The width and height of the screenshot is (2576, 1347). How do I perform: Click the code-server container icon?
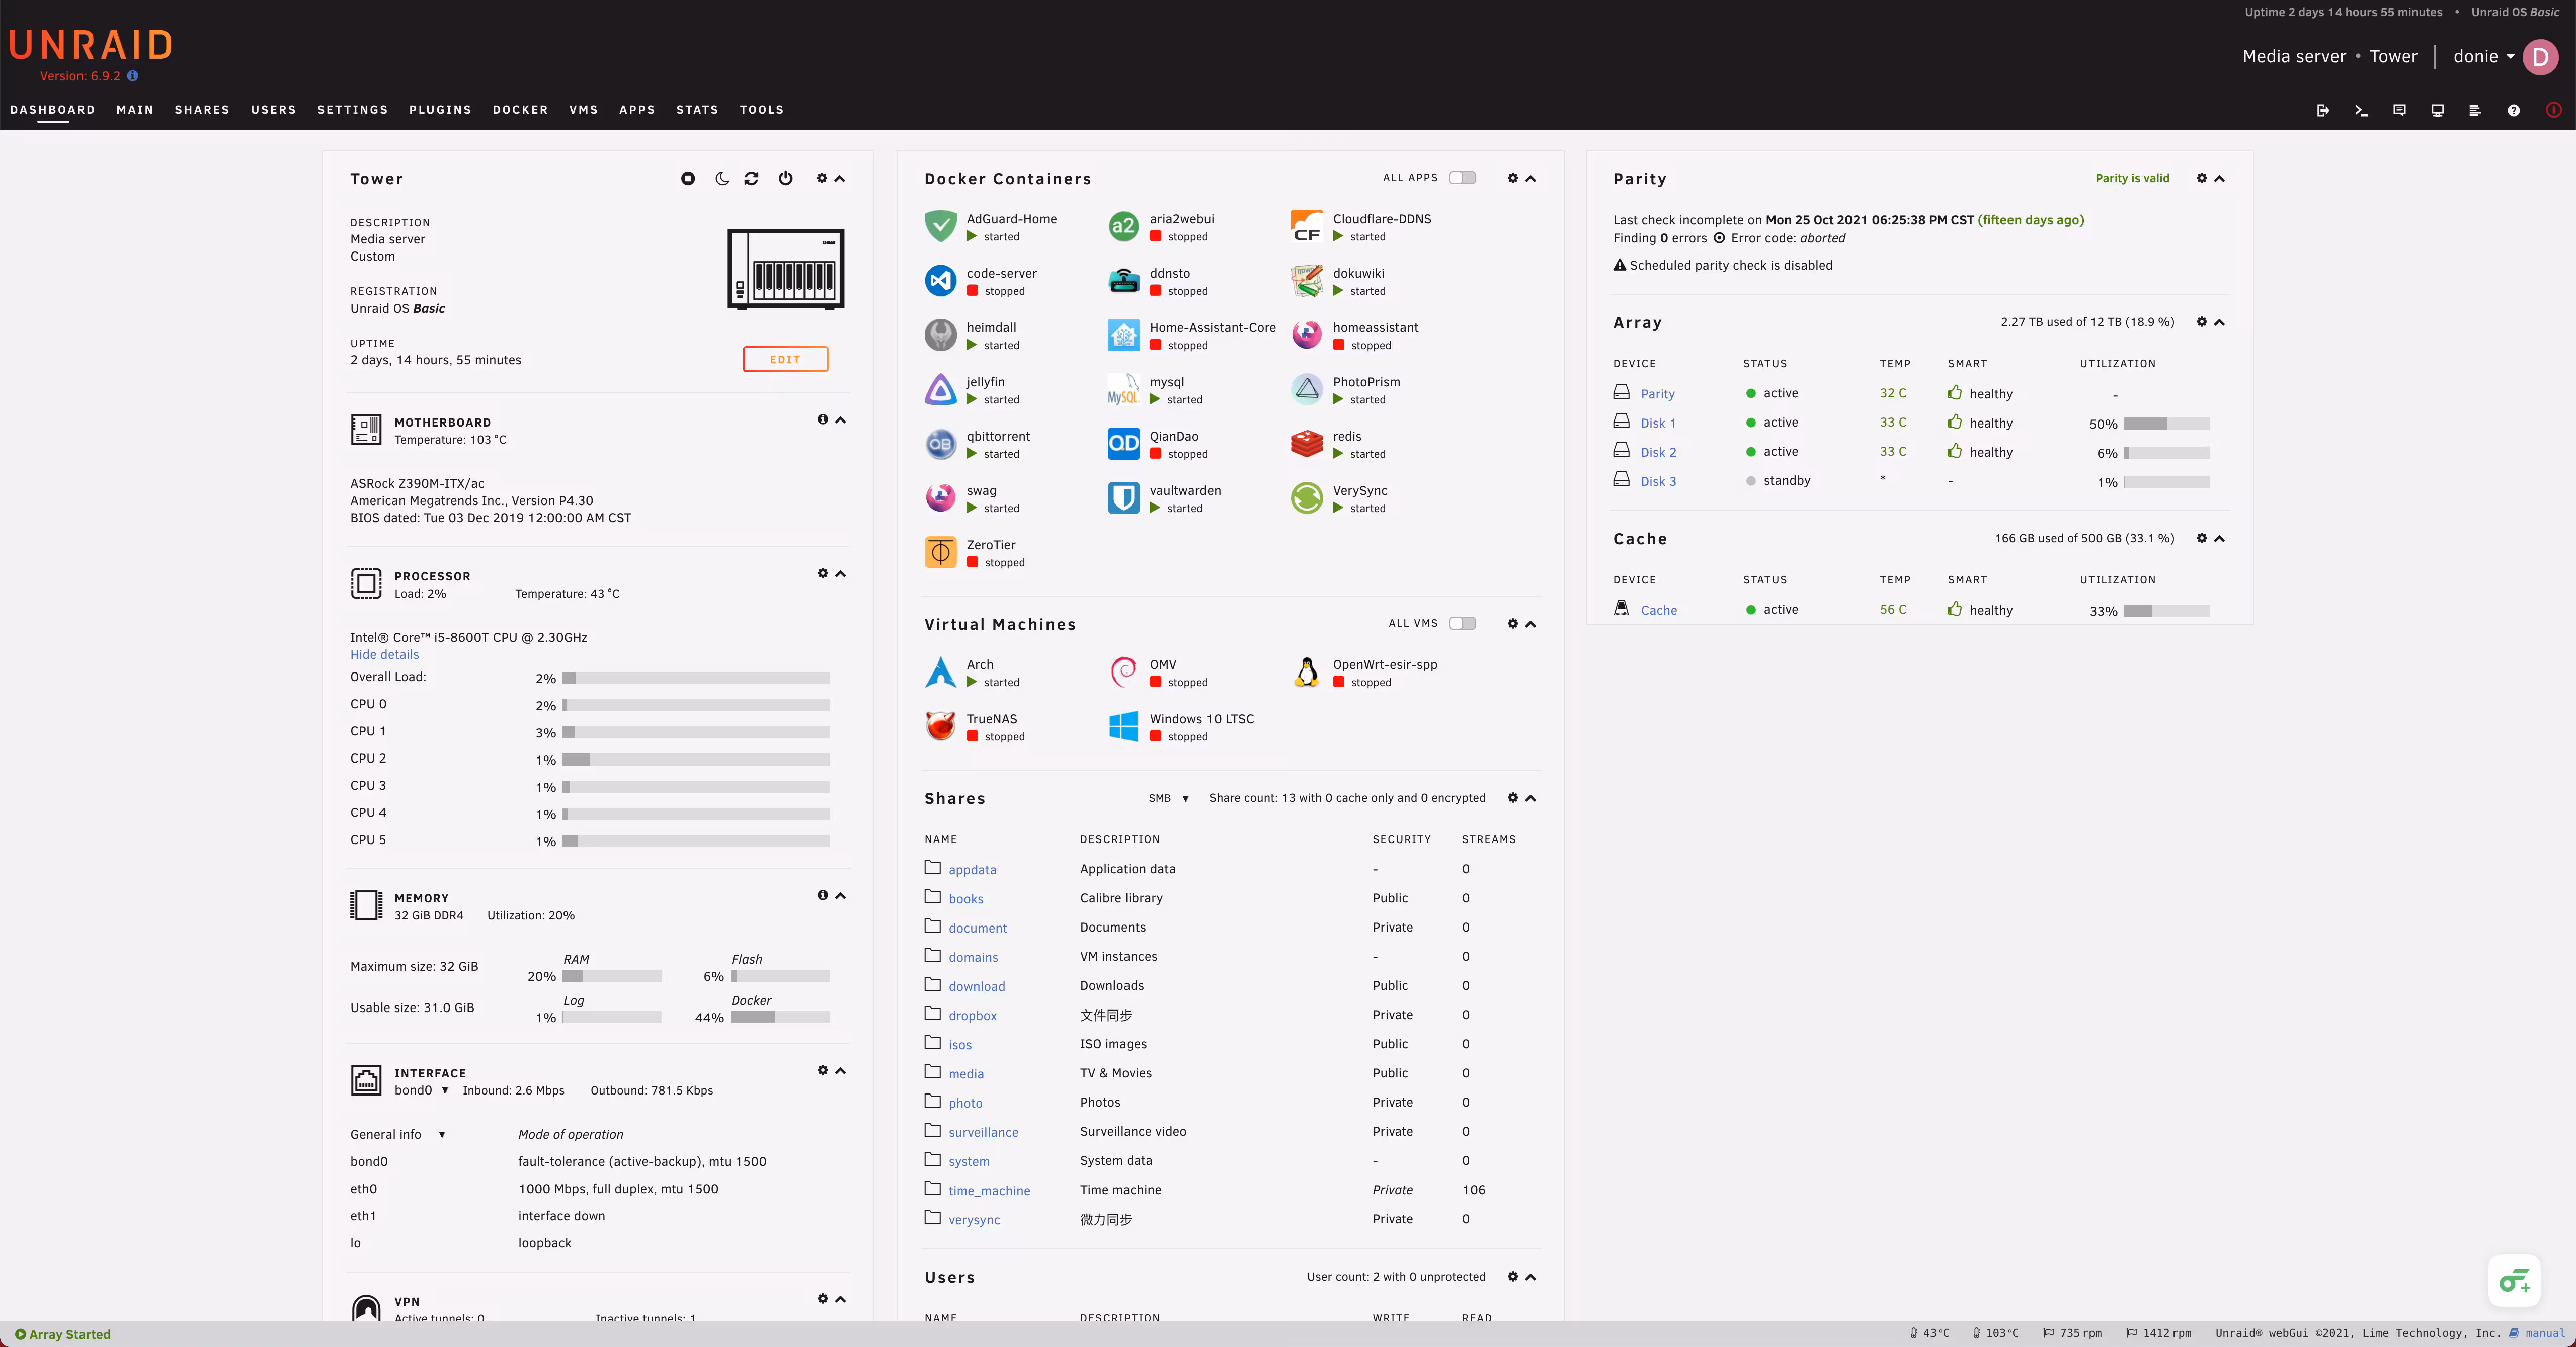(x=940, y=281)
